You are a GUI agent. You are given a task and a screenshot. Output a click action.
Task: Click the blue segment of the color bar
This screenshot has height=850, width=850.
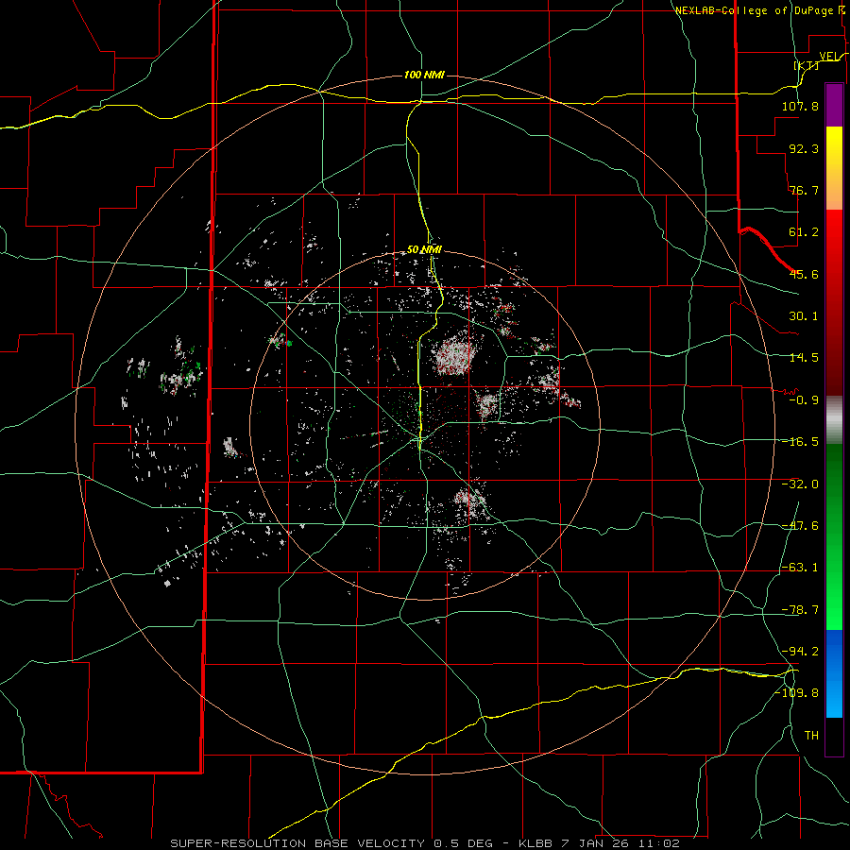tap(834, 673)
